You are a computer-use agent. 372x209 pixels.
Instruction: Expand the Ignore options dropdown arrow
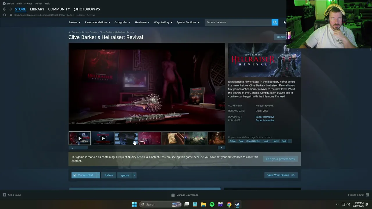(x=134, y=175)
